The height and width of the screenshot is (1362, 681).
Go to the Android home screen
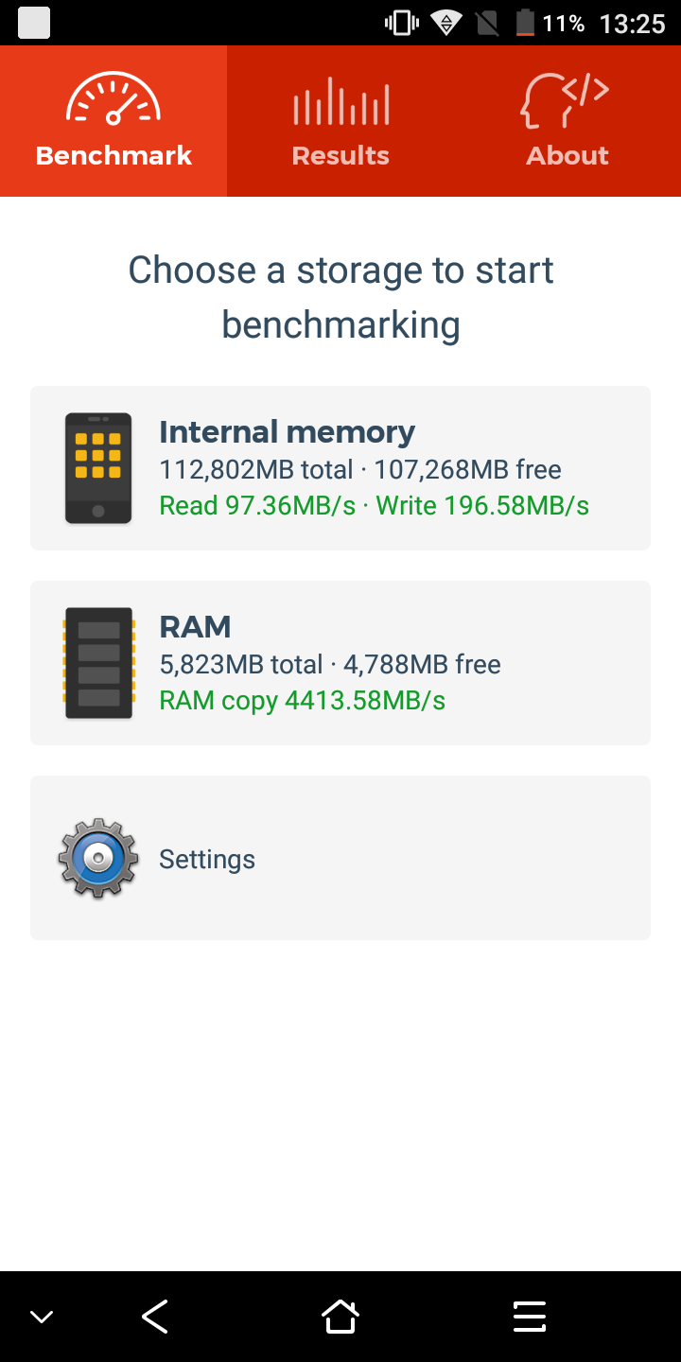(340, 1317)
